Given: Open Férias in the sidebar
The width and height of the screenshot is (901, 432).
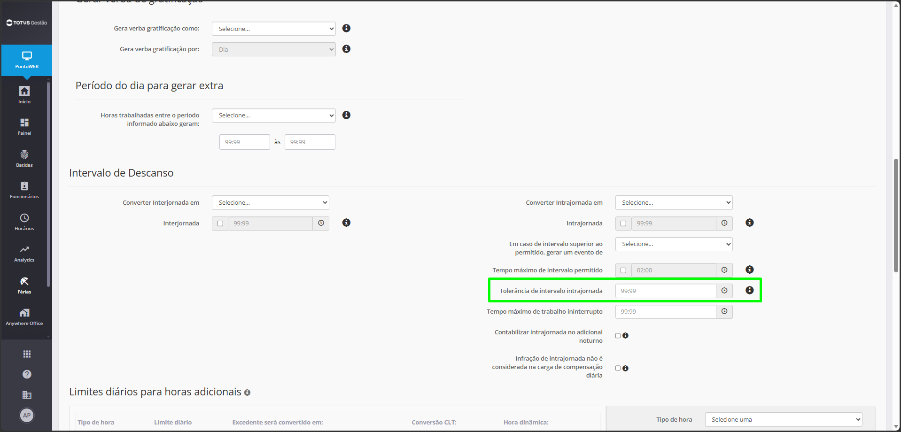Looking at the screenshot, I should coord(24,285).
